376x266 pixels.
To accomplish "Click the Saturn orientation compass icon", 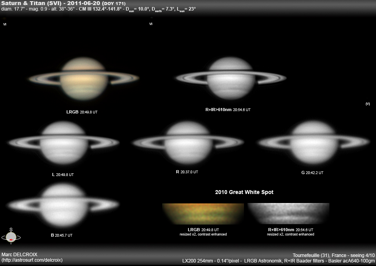I will [x=11, y=236].
